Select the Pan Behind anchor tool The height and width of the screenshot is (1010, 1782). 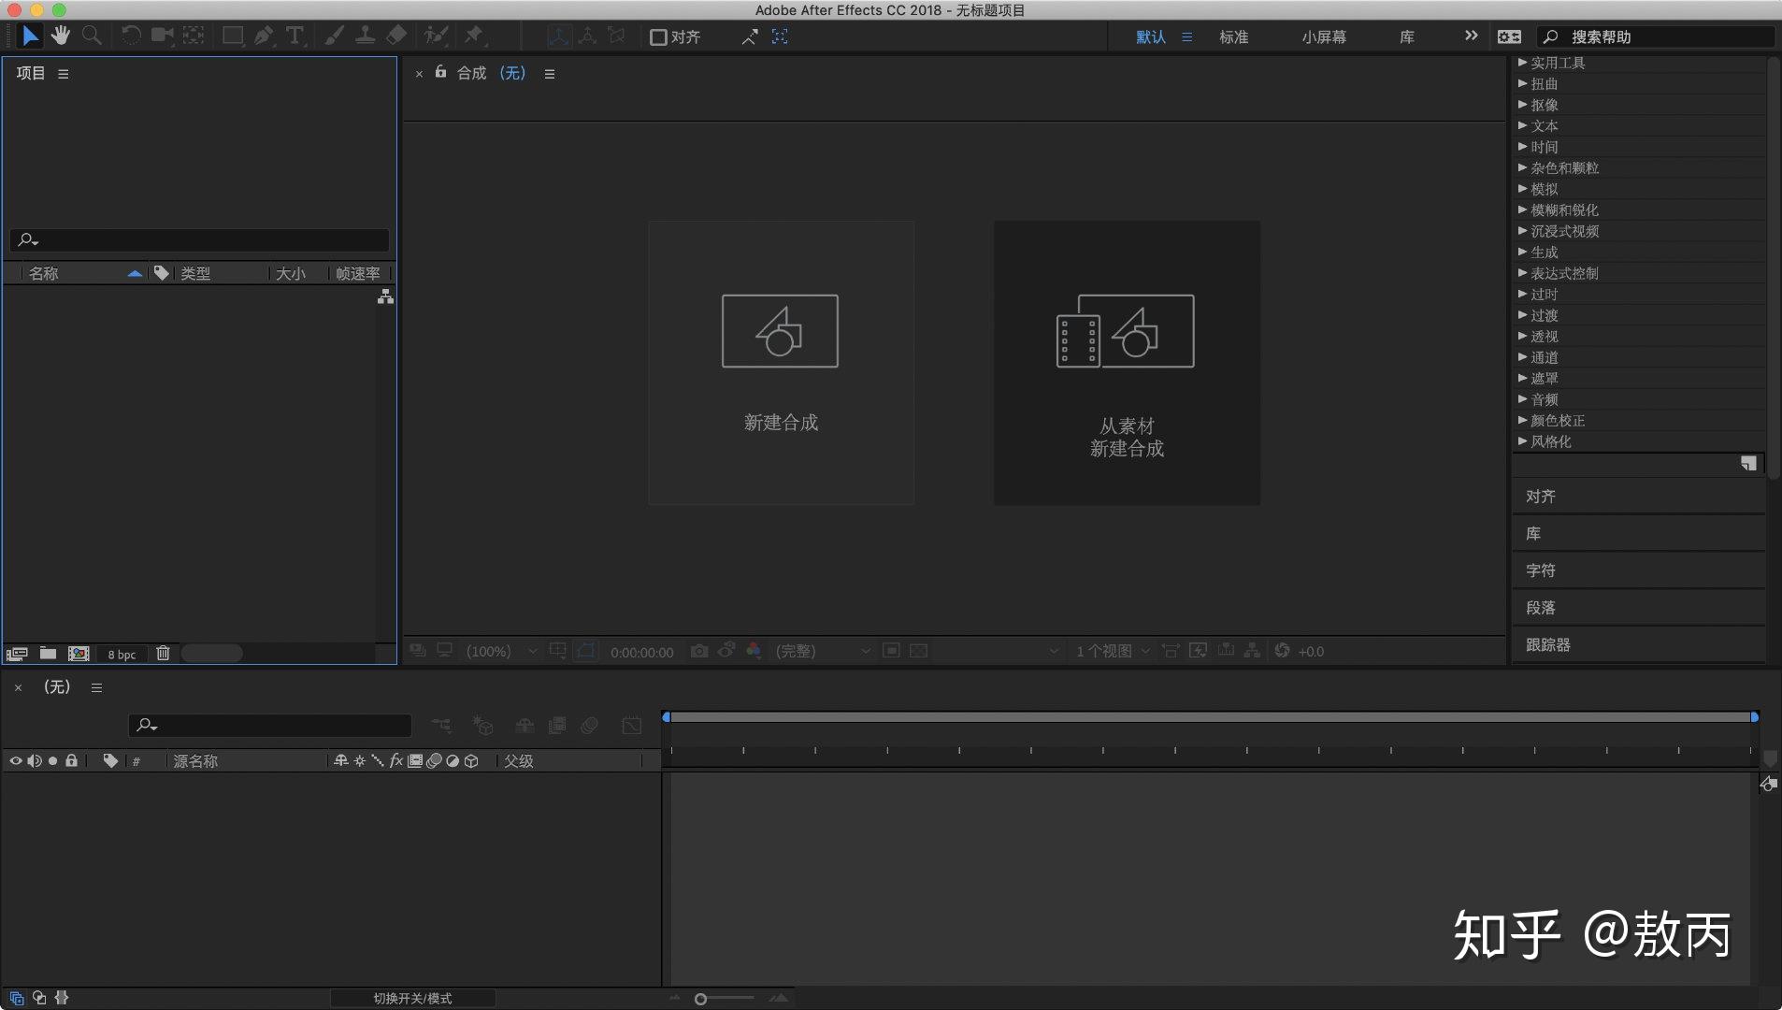[194, 36]
